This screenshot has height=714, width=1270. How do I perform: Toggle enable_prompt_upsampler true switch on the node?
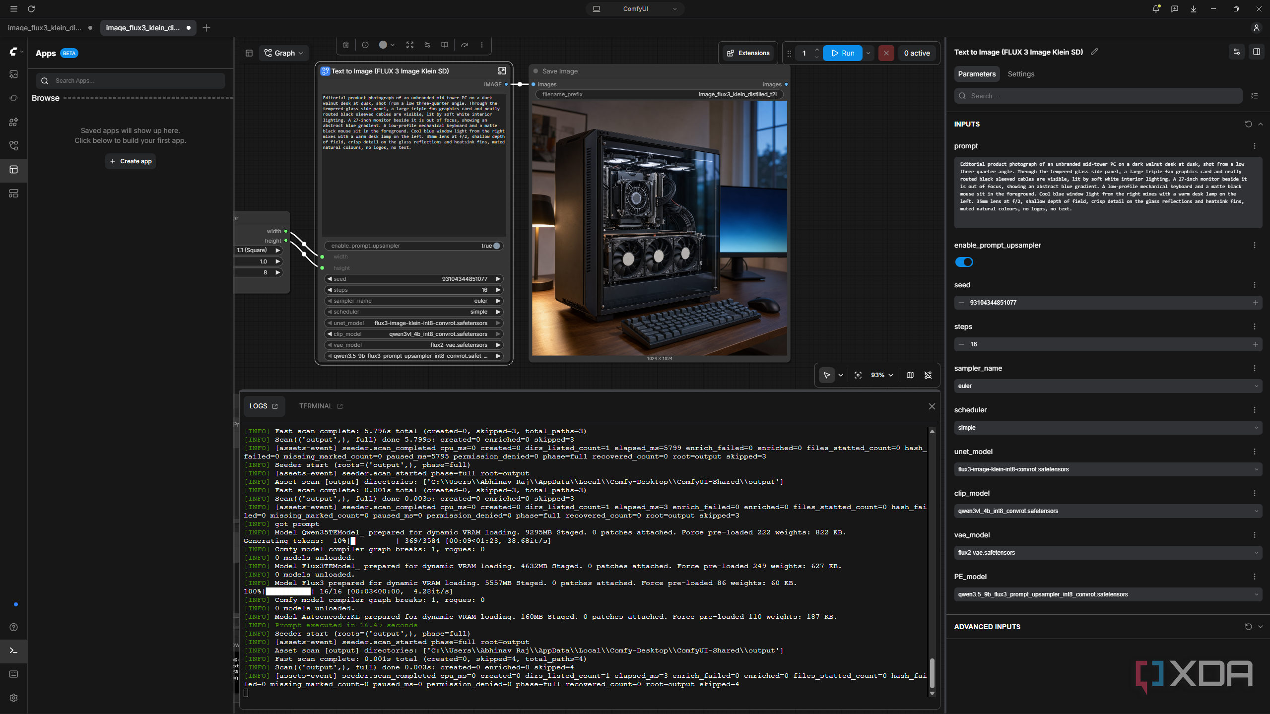(x=496, y=246)
